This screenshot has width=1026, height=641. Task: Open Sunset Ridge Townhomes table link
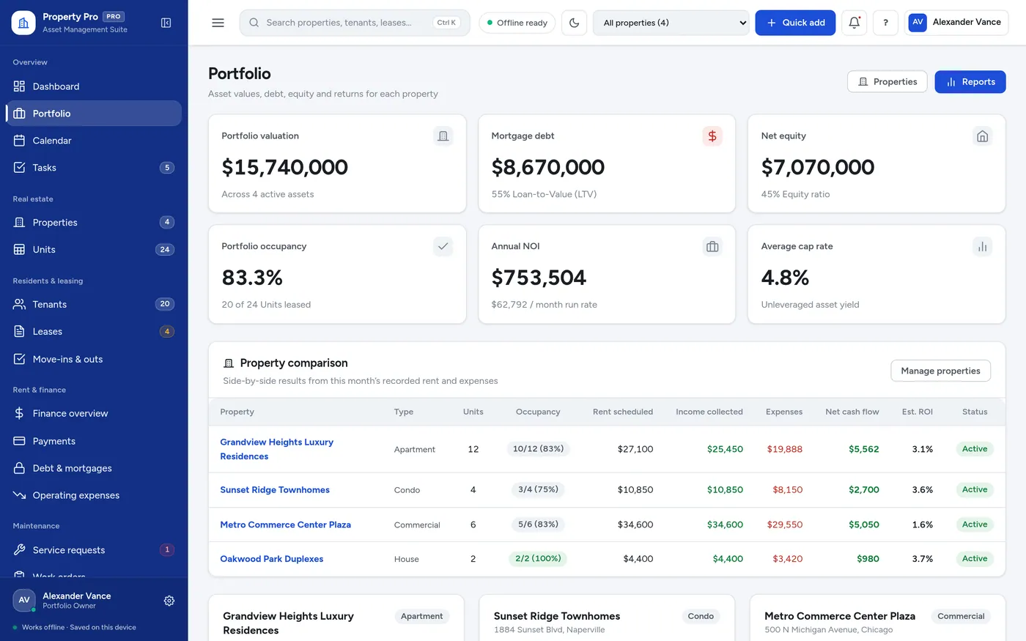275,490
